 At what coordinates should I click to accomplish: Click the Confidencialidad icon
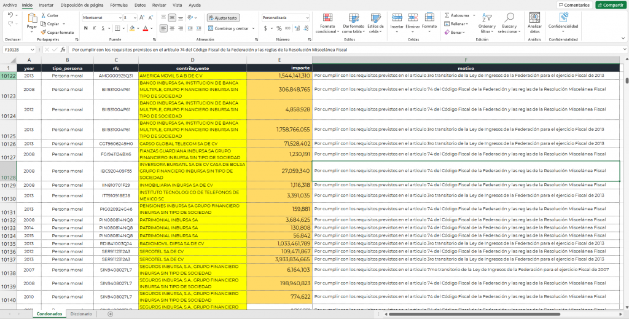point(563,18)
